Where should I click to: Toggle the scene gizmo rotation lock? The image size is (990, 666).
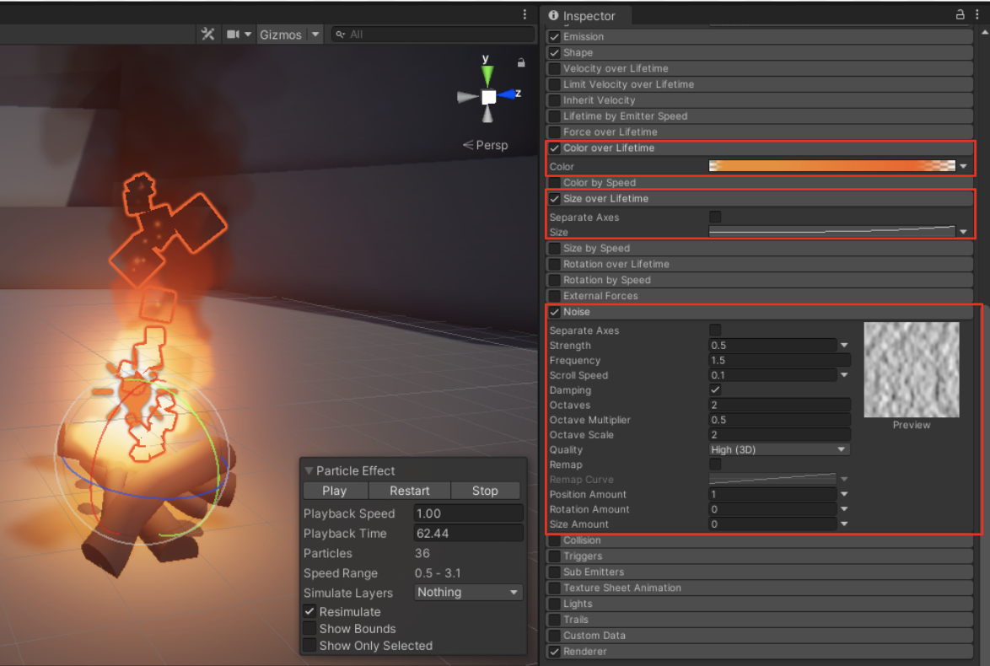(521, 62)
